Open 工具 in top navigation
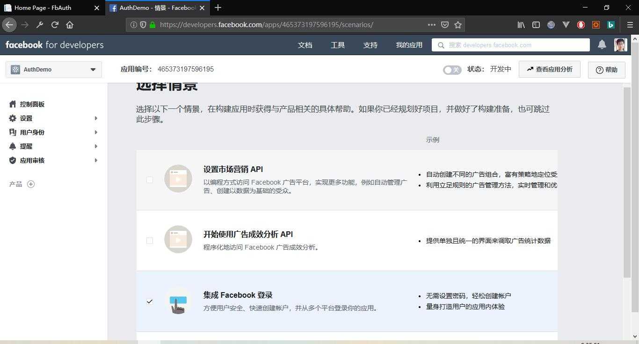Screen dimensions: 639x344 click(338, 45)
